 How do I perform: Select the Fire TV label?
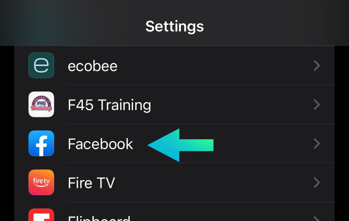coord(91,183)
